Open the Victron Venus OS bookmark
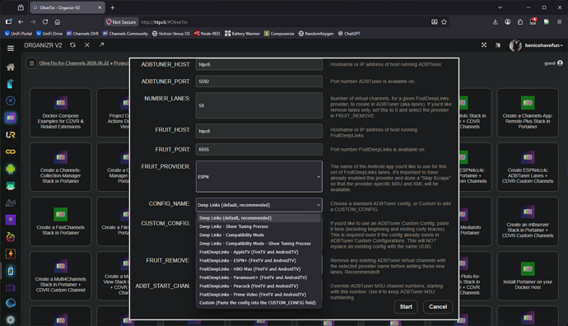Image resolution: width=568 pixels, height=326 pixels. [170, 34]
